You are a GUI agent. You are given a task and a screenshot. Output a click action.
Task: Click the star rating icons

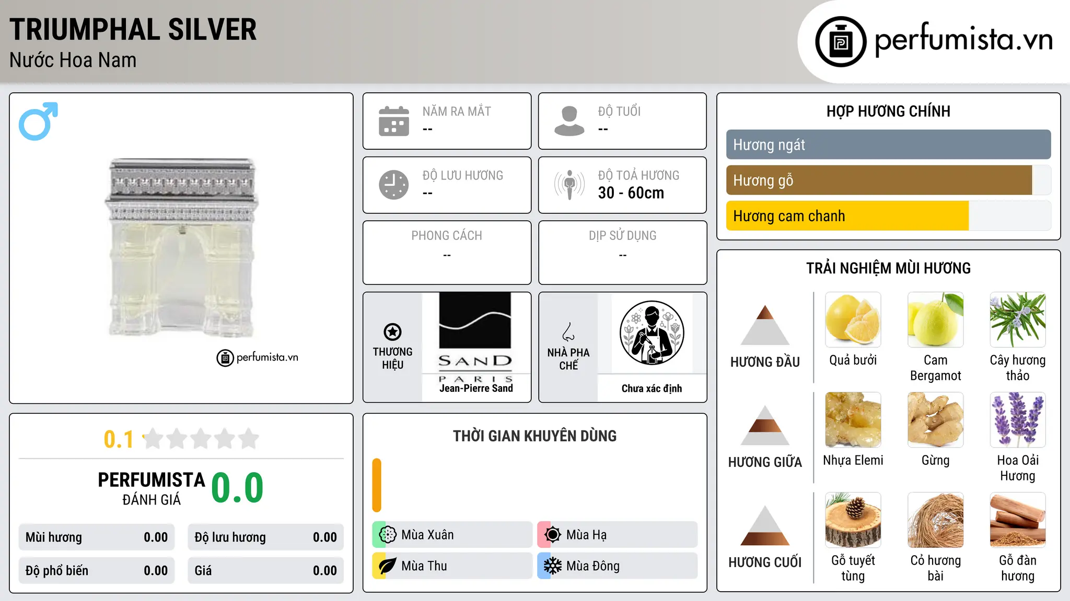[x=201, y=439]
